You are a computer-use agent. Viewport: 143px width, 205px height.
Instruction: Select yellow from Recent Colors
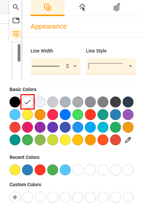(x=15, y=170)
